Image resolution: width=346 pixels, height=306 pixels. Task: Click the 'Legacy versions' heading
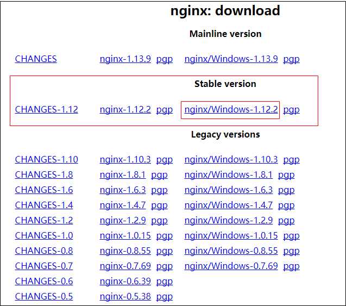click(225, 134)
